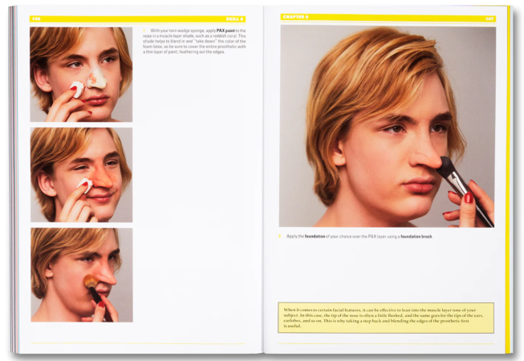This screenshot has width=524, height=361.
Task: Click the page number on right header
Action: 489,17
